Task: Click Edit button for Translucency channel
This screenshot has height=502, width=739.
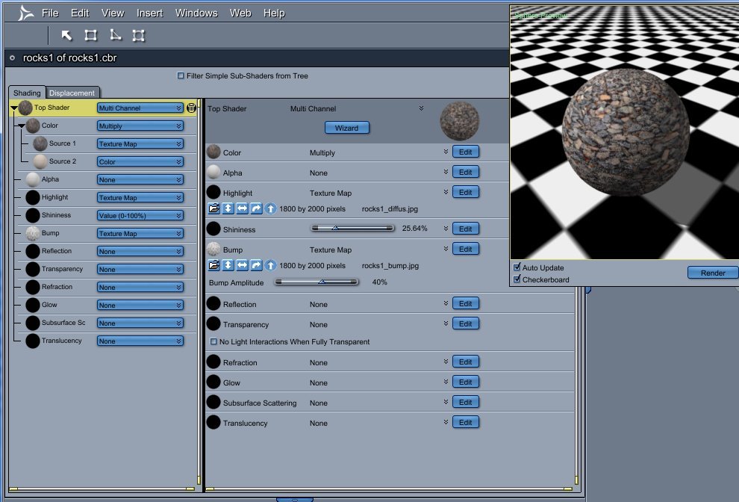Action: coord(466,422)
